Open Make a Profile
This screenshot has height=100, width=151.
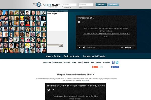(53, 56)
